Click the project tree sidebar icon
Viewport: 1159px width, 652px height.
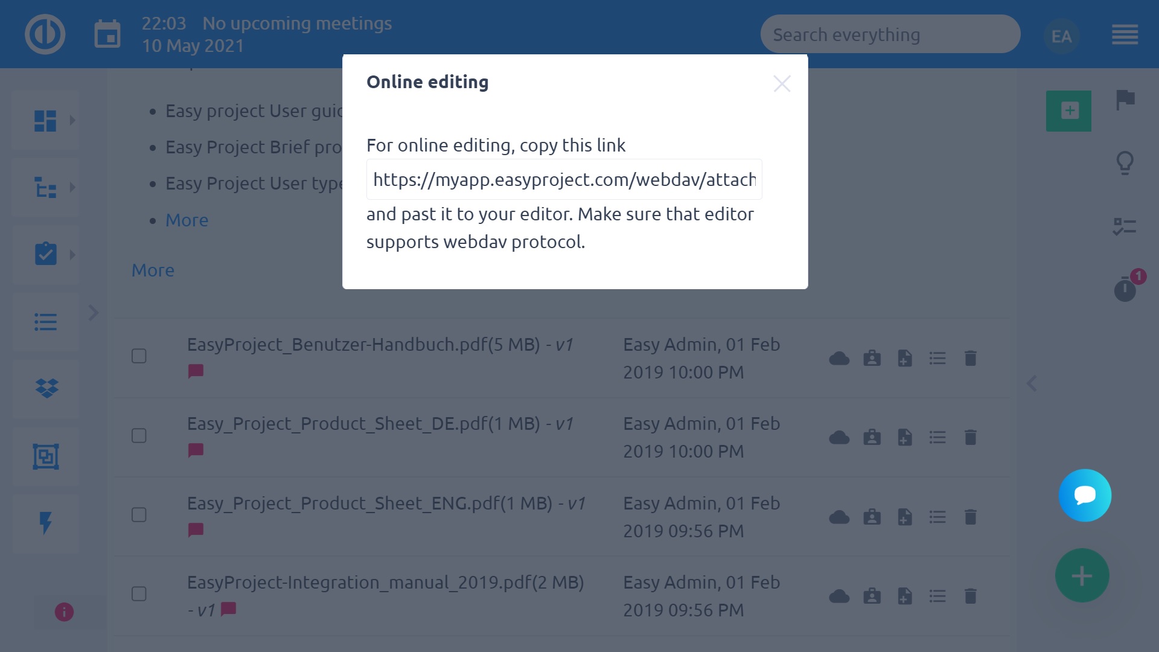point(45,187)
